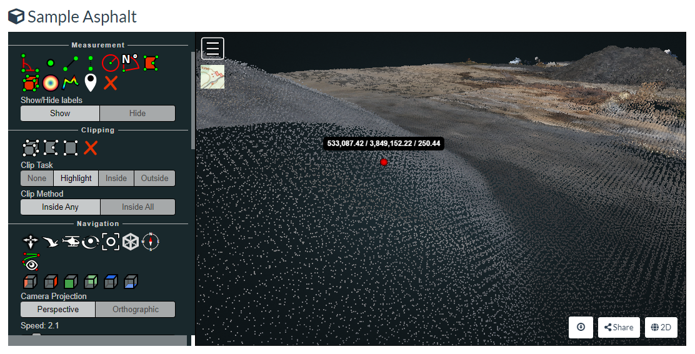
Task: Click the Speed: 2.1 label
Action: (40, 326)
